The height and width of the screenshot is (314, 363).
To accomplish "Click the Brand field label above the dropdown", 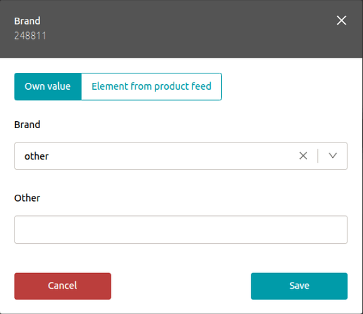I will pyautogui.click(x=28, y=124).
